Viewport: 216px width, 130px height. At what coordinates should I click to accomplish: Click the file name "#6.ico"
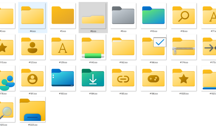coord(93,31)
